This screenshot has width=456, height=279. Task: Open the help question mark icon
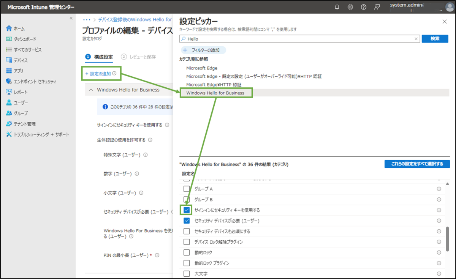363,6
